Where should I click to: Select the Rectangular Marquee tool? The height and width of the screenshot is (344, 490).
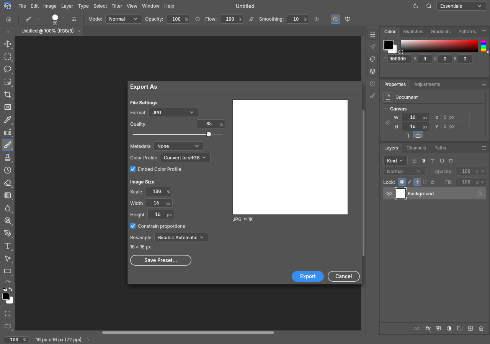pyautogui.click(x=7, y=57)
